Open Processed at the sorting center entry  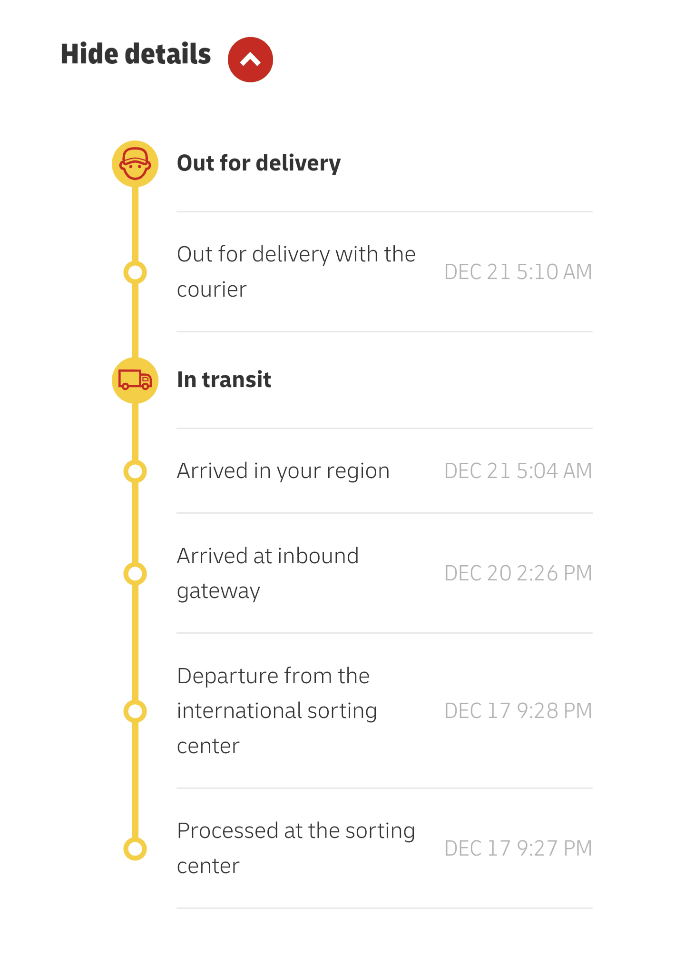click(x=384, y=848)
